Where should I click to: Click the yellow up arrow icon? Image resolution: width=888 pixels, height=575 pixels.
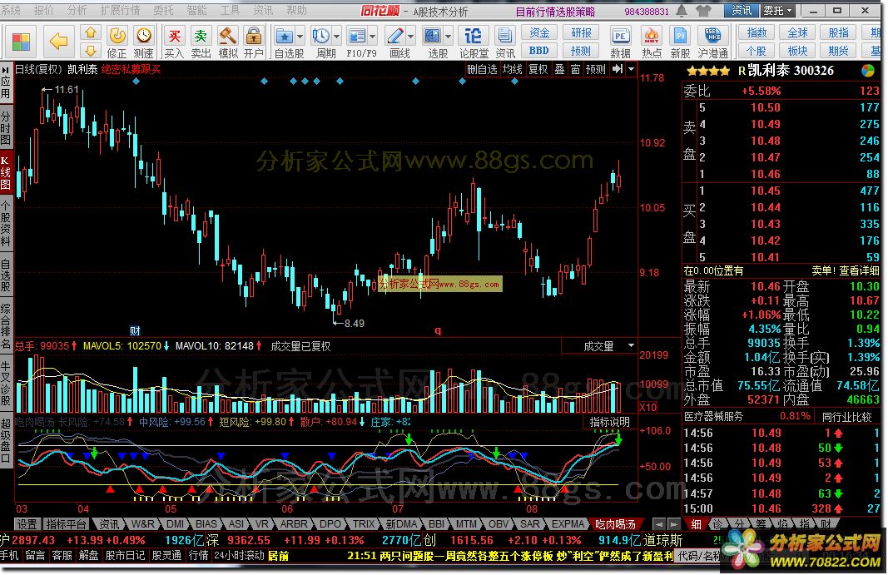coord(90,32)
